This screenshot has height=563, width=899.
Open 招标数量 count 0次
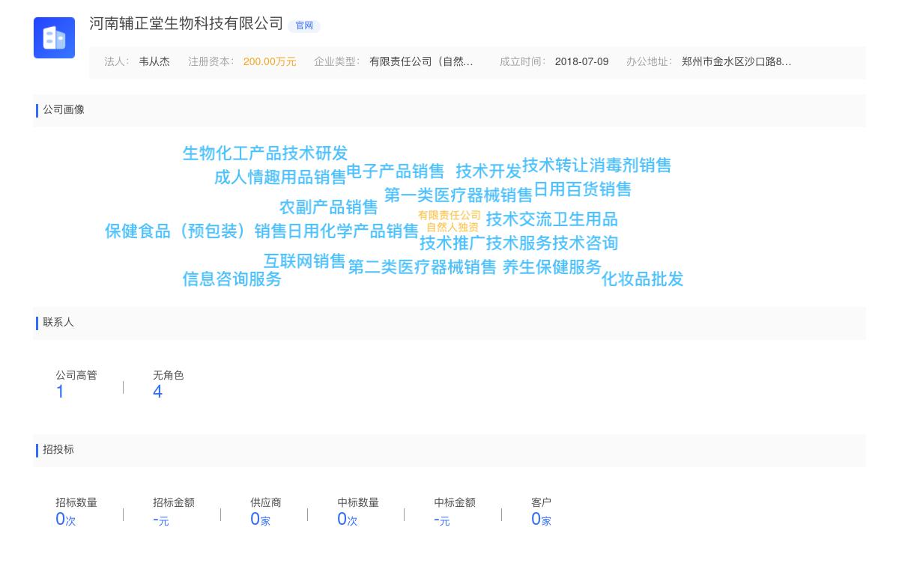pyautogui.click(x=66, y=519)
